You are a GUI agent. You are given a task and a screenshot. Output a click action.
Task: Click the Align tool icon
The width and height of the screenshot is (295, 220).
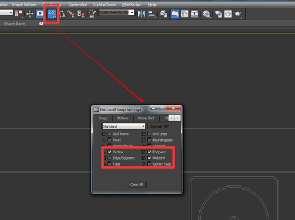152,13
